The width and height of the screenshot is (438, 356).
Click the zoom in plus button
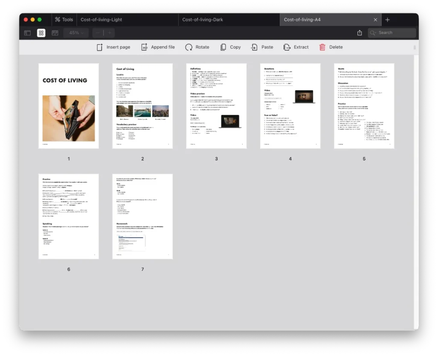(109, 33)
